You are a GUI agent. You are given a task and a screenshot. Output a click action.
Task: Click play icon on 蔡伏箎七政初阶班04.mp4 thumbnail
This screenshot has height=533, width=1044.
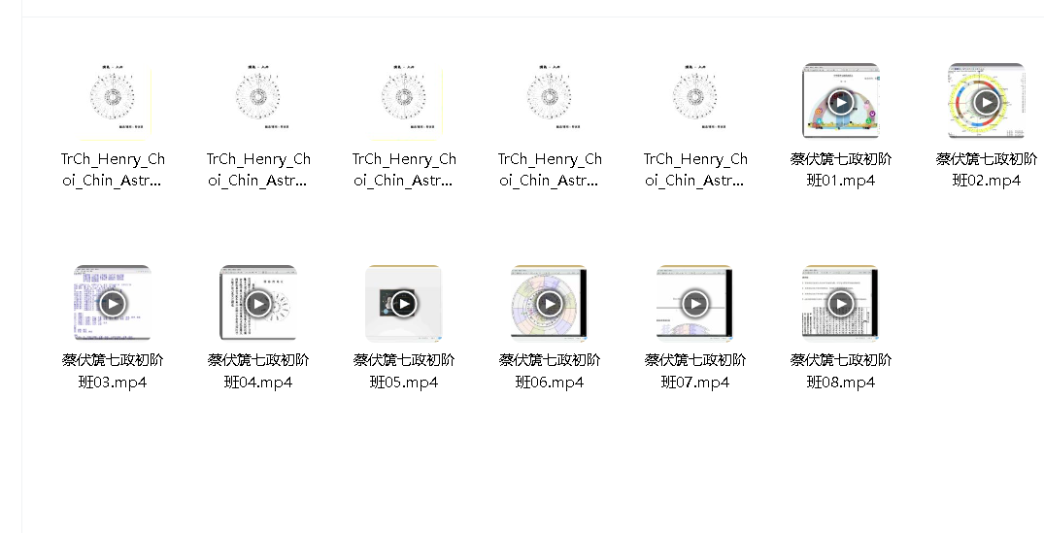click(258, 304)
